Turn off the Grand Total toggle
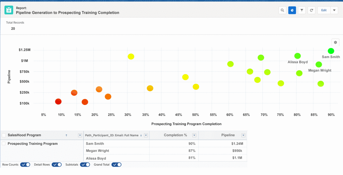 tap(116, 164)
